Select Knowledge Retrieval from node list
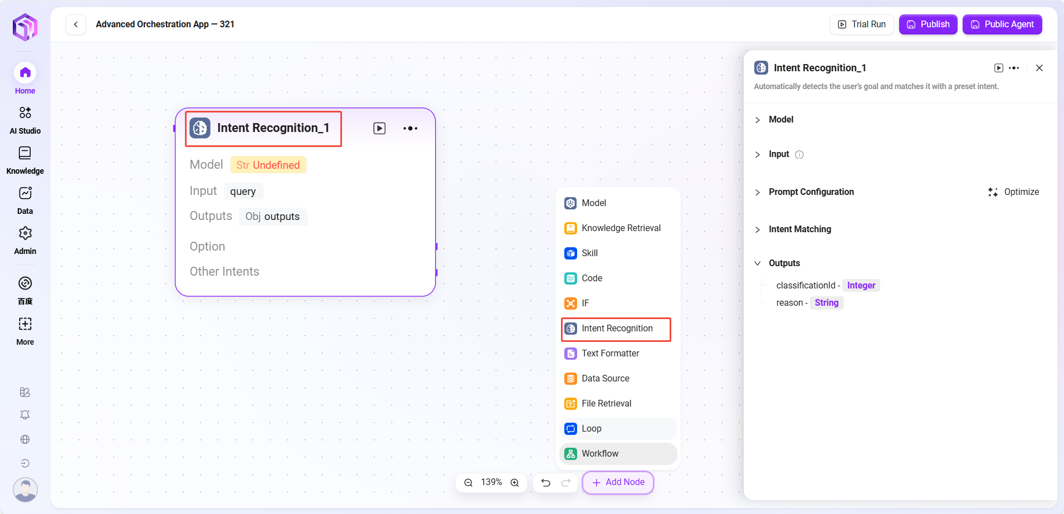 [621, 228]
